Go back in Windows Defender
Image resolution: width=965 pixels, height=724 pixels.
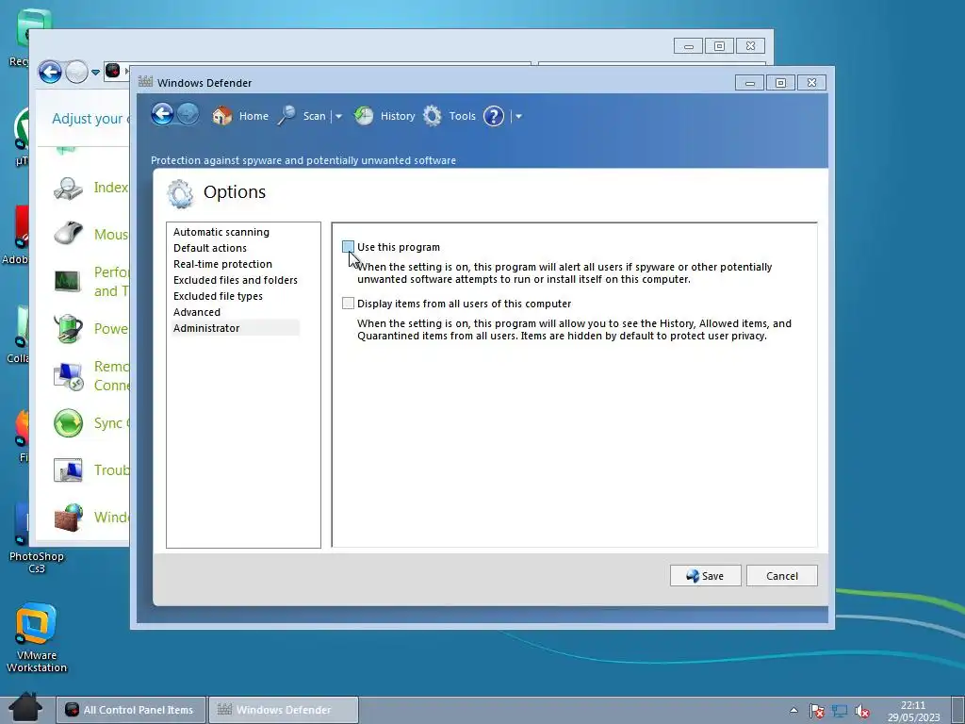pyautogui.click(x=162, y=114)
